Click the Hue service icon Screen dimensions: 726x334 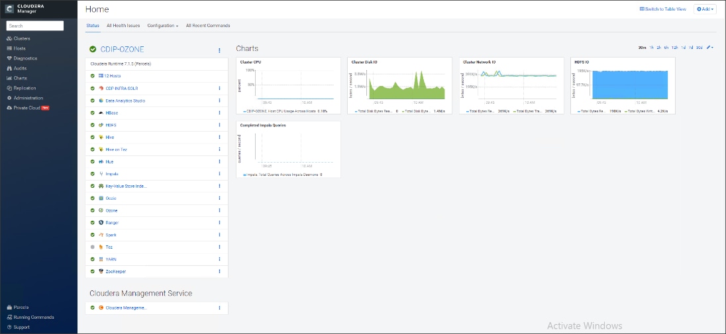[101, 162]
